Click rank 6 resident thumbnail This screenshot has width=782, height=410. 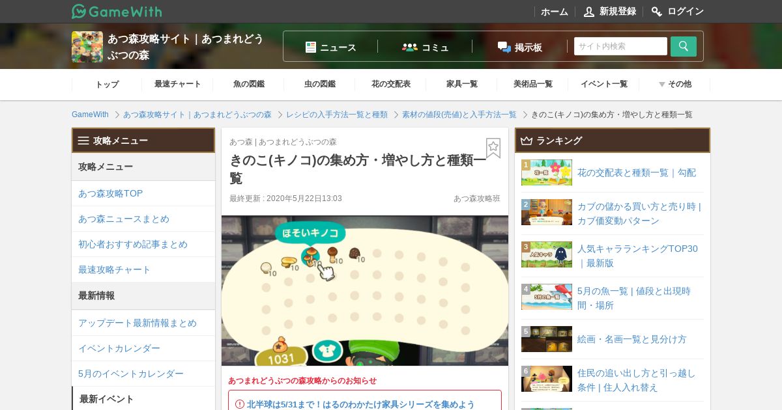click(x=547, y=379)
